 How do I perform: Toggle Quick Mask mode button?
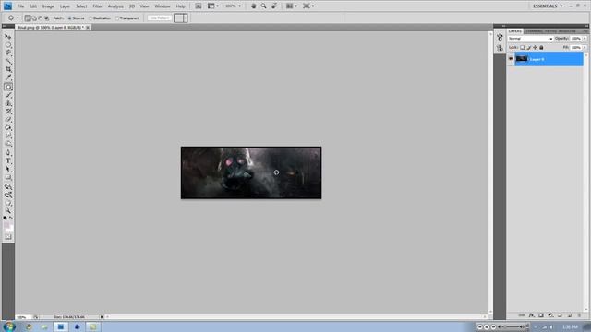8,237
